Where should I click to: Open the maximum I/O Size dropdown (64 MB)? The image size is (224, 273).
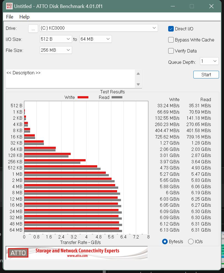pyautogui.click(x=96, y=39)
